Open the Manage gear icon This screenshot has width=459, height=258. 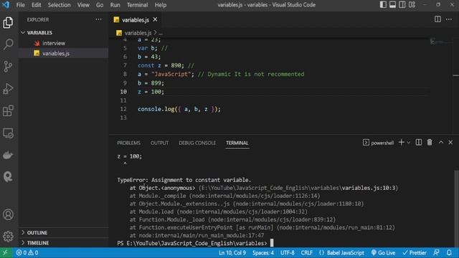coord(8,236)
